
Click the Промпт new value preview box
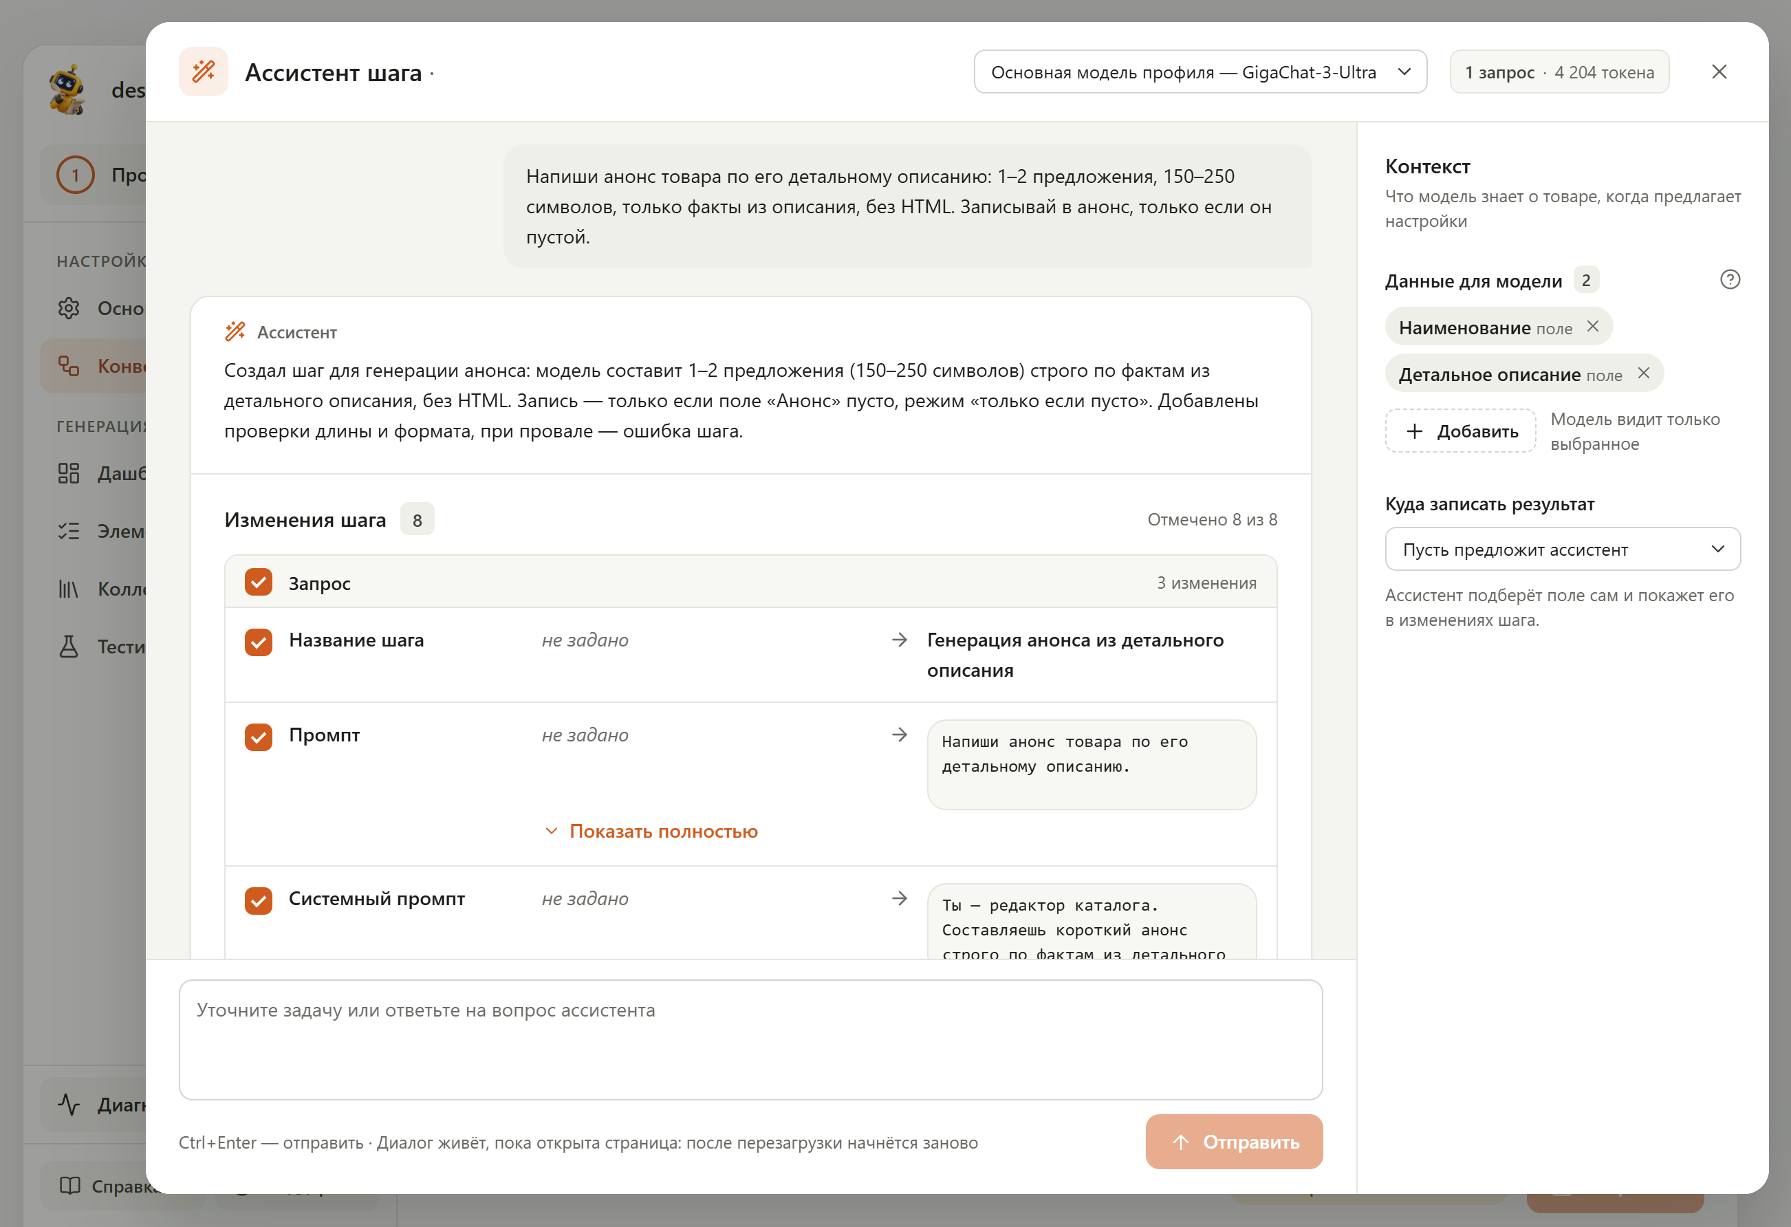click(1092, 765)
